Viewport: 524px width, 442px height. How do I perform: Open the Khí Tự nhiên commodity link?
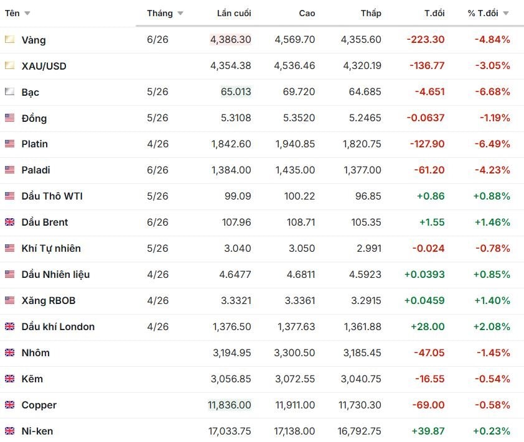(x=51, y=249)
